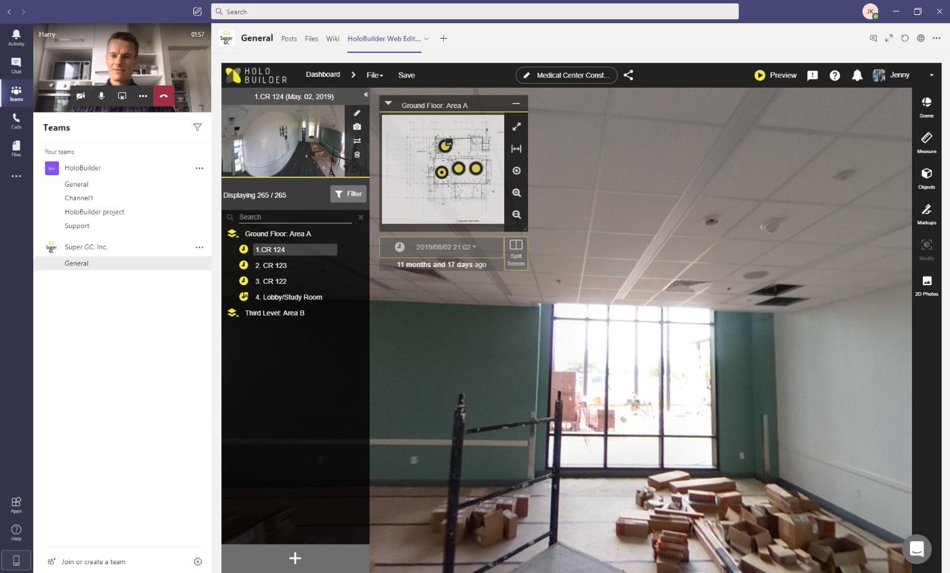The width and height of the screenshot is (950, 573).
Task: Open Calls in Teams sidebar
Action: coord(16,121)
